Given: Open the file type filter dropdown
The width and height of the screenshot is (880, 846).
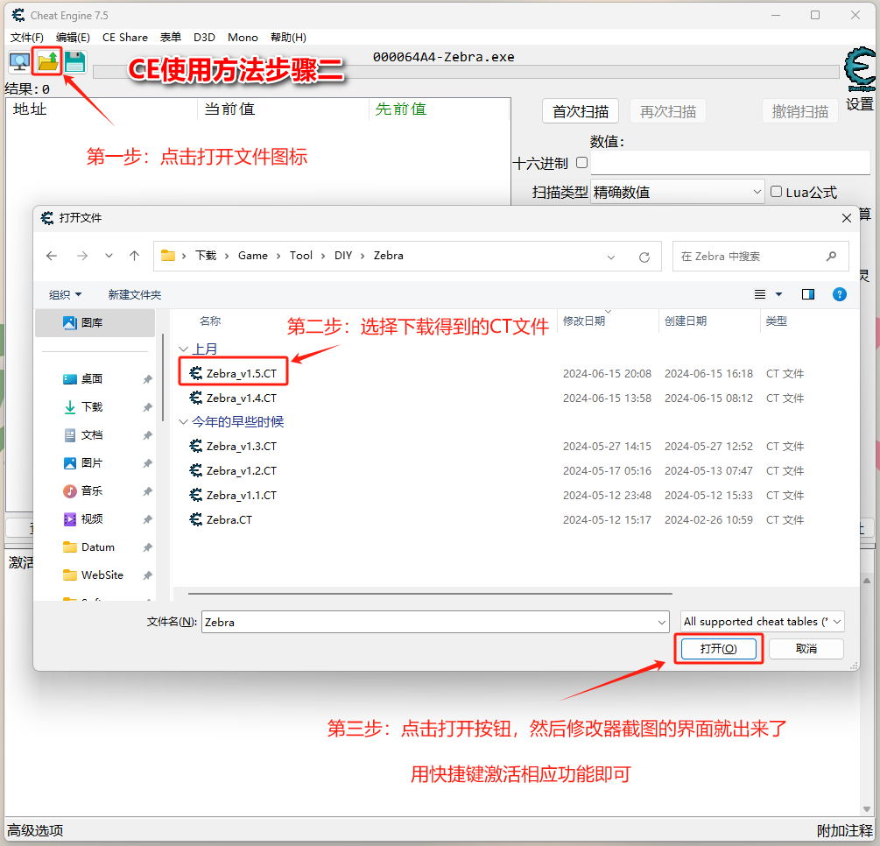Looking at the screenshot, I should tap(762, 622).
